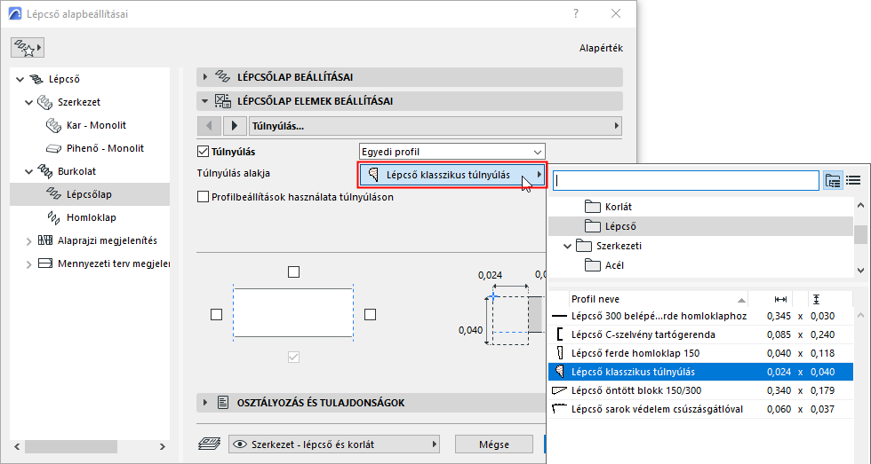This screenshot has height=464, width=871.
Task: Click the Homloklap riser icon
Action: click(54, 218)
